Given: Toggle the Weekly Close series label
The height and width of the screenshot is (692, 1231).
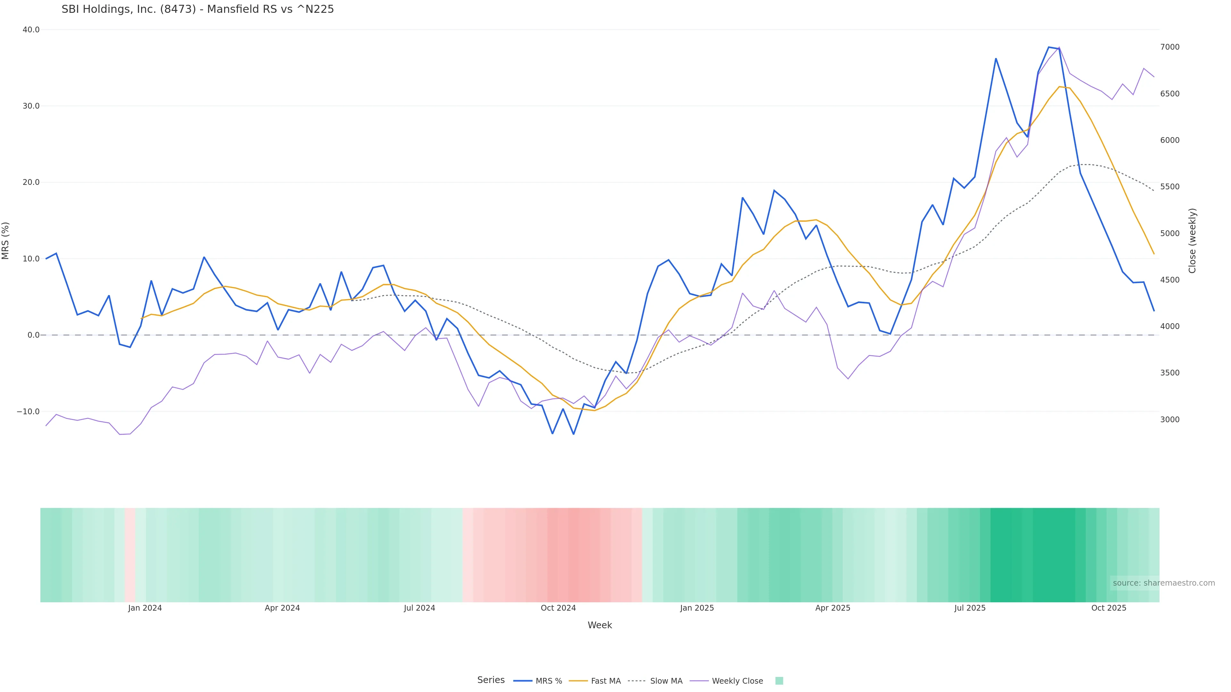Looking at the screenshot, I should [x=737, y=681].
